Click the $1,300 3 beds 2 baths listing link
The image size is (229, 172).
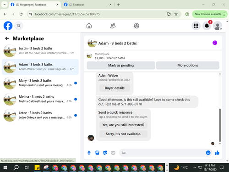tap(109, 58)
